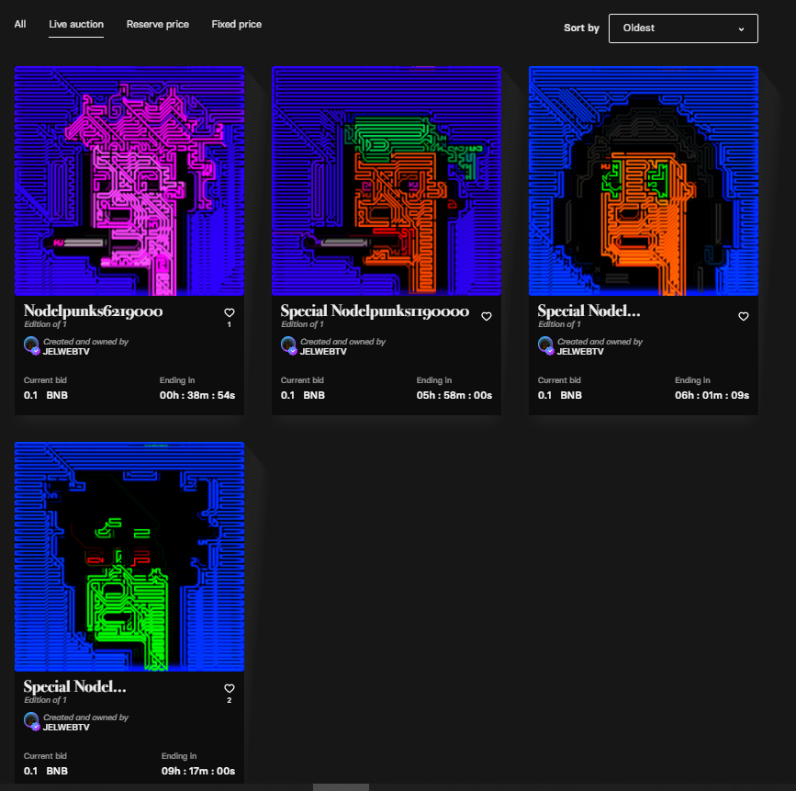Click heart icon on card ending 09h:17m:00s

click(x=230, y=688)
